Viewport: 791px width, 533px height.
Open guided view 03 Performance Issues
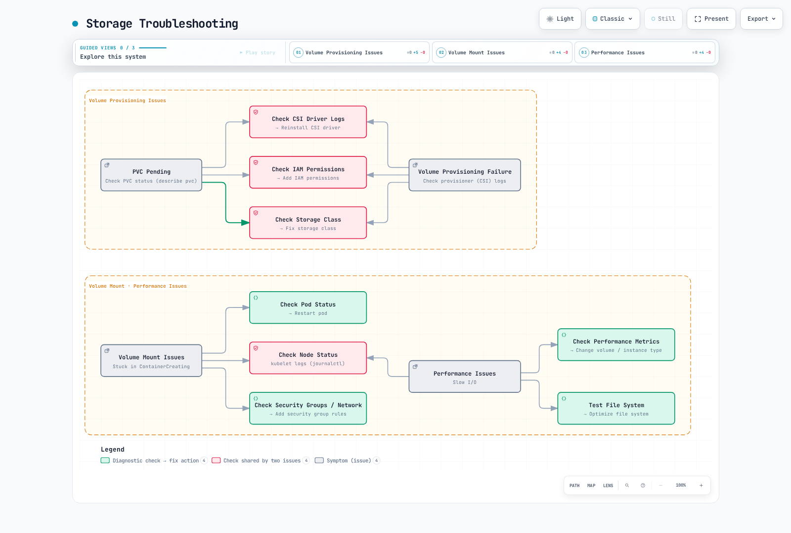[645, 52]
